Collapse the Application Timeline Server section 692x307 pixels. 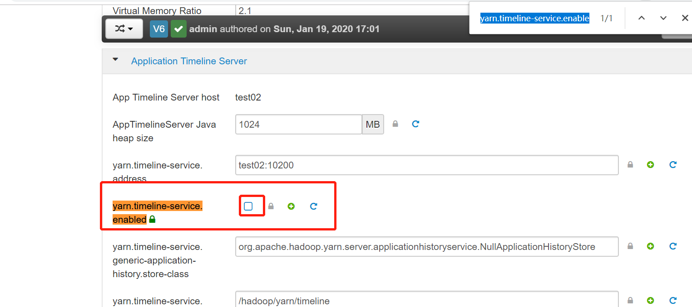coord(115,59)
